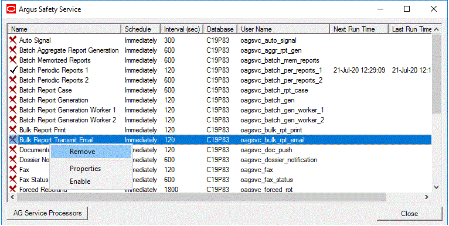Click the vertical scrollbar down arrow
Screen dimensions: 449x226
click(x=437, y=187)
